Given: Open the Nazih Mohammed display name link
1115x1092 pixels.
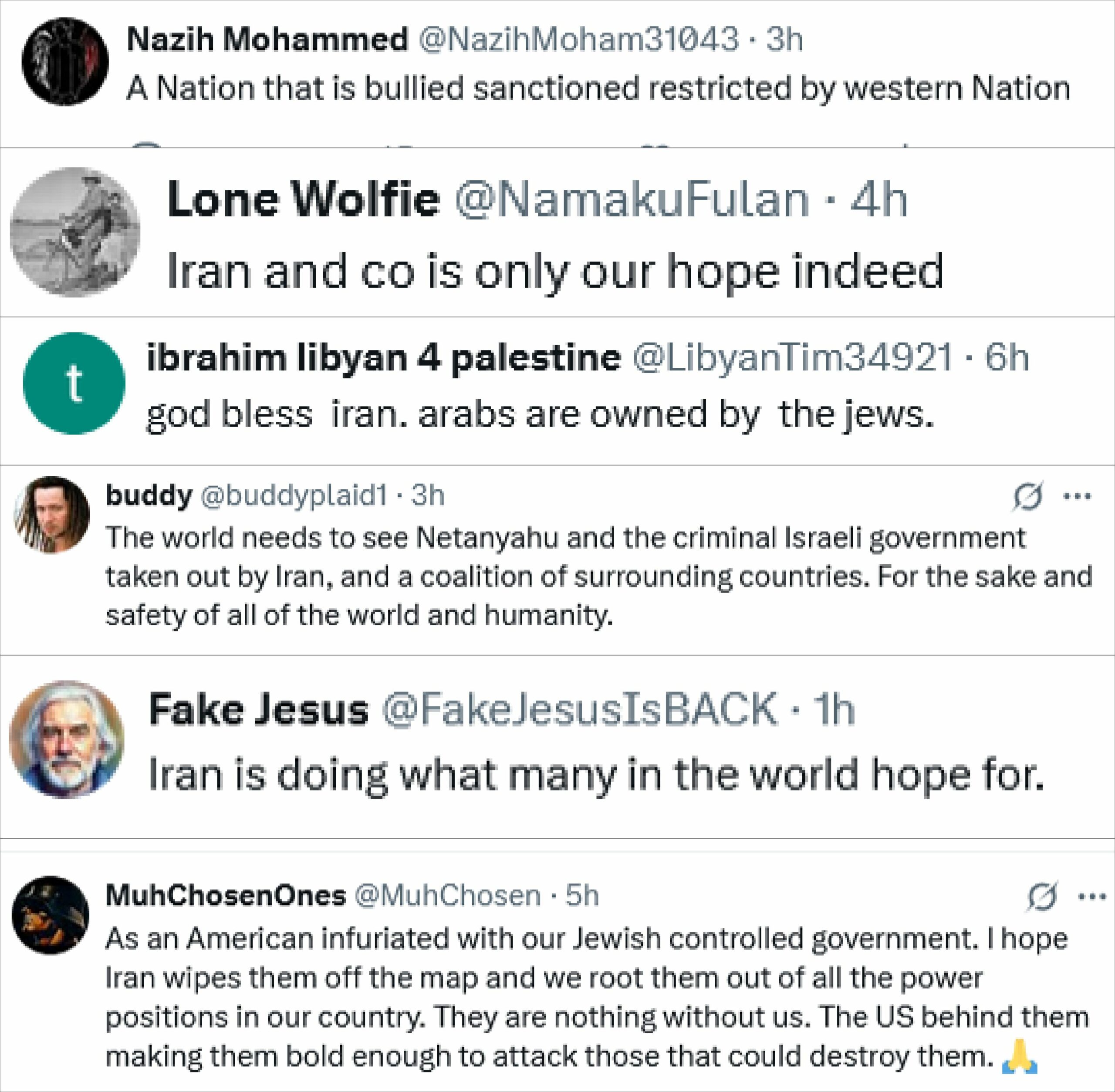Looking at the screenshot, I should point(267,40).
